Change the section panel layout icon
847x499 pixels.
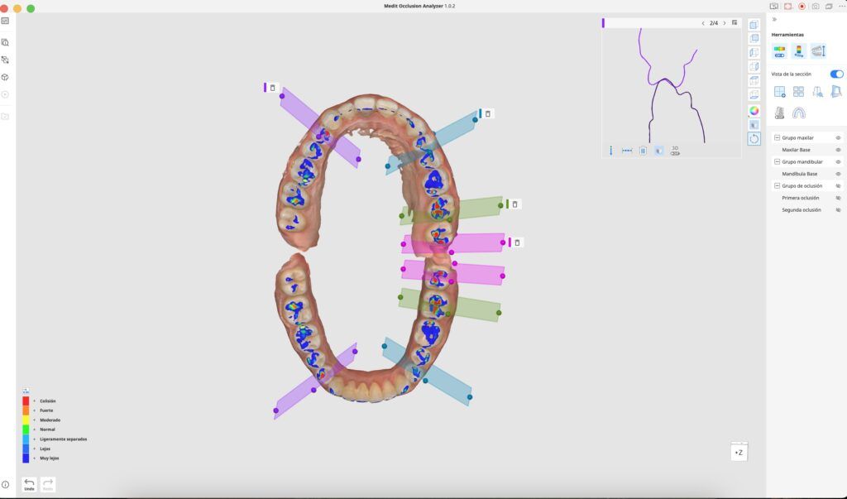click(735, 22)
